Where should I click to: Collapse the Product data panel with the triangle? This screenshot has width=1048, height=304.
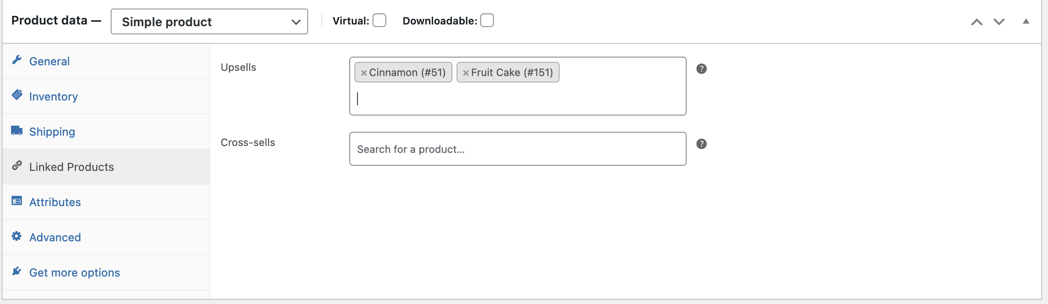pos(1026,21)
